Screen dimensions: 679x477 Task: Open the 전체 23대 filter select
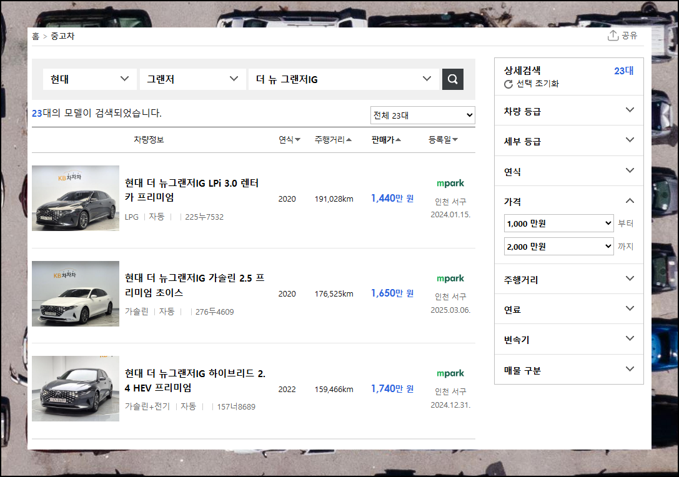tap(423, 115)
